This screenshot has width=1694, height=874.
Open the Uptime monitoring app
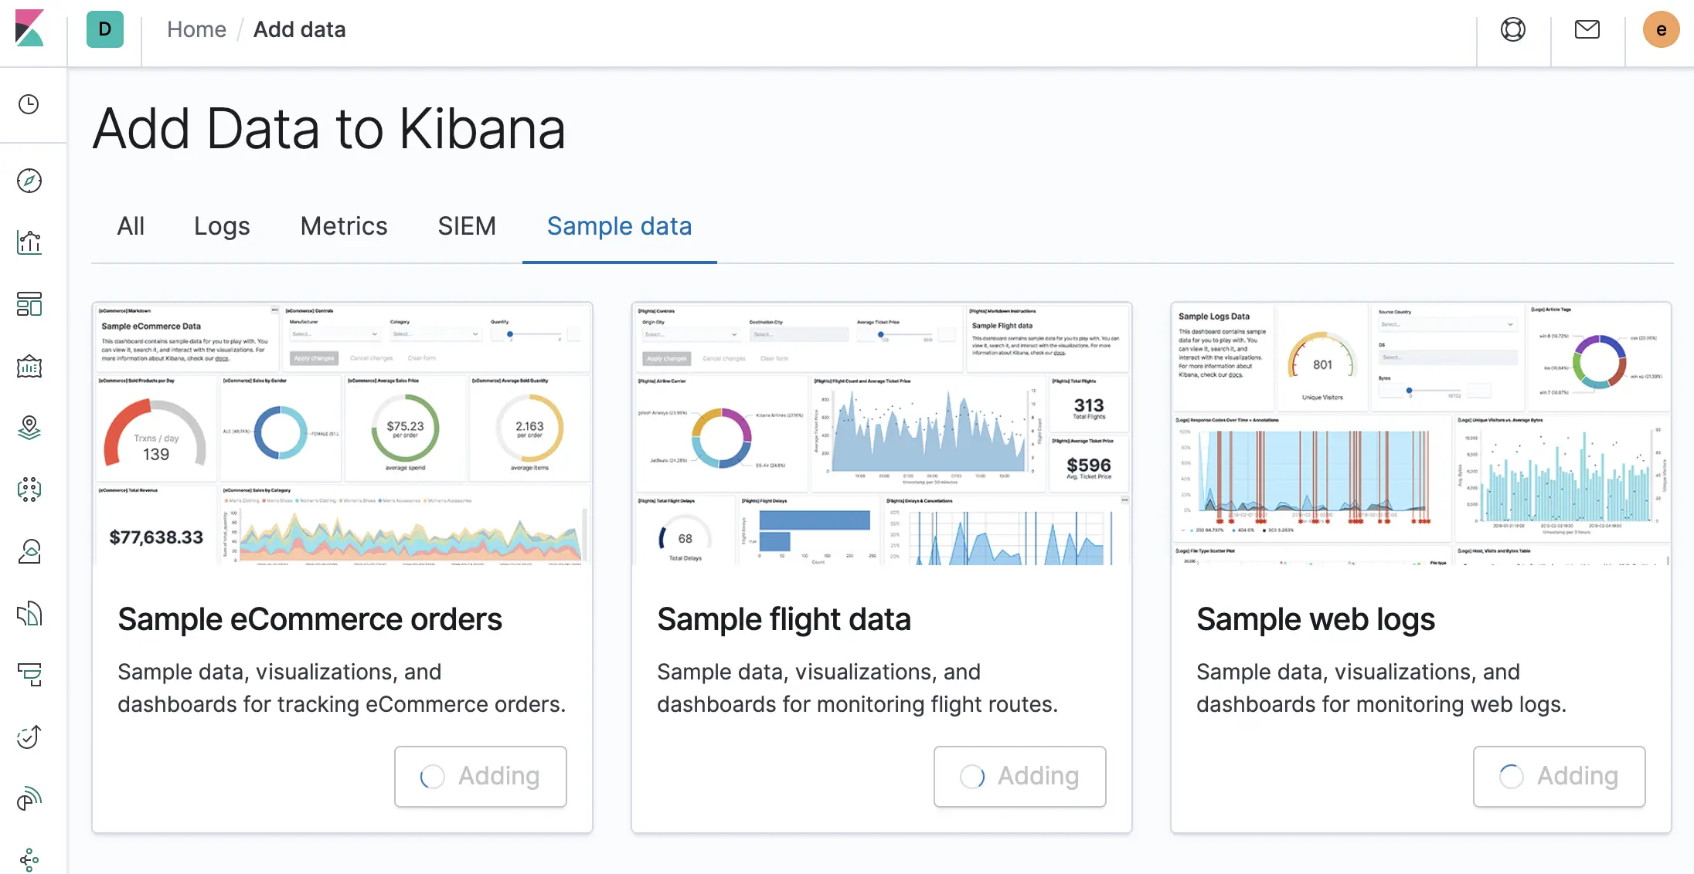(29, 737)
